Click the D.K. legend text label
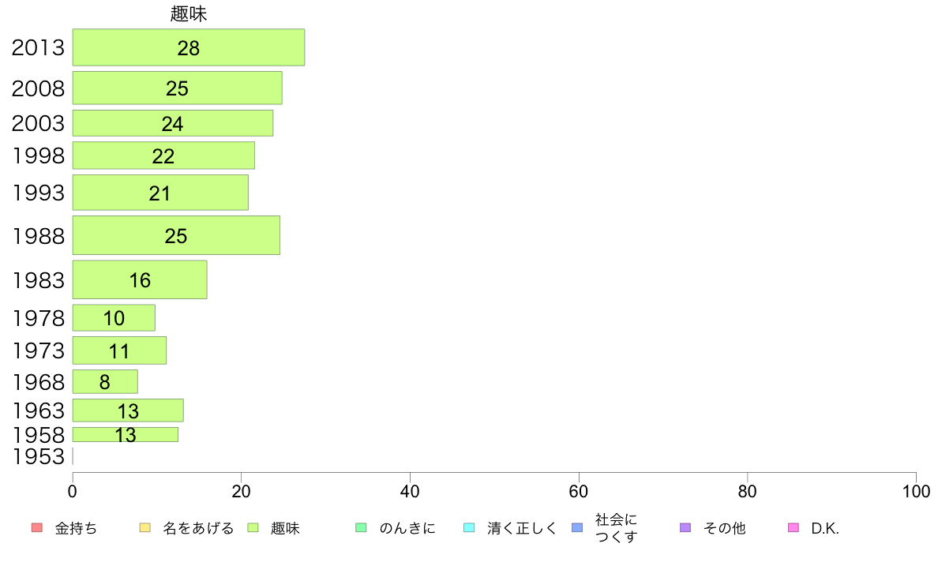938x581 pixels. [825, 529]
